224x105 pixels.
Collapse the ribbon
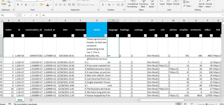point(223,10)
